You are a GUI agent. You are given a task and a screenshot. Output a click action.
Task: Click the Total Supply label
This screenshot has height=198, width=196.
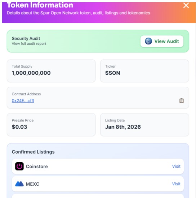22,66
